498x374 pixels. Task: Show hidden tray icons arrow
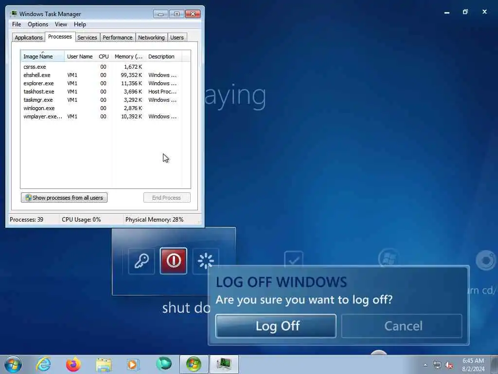coord(425,365)
